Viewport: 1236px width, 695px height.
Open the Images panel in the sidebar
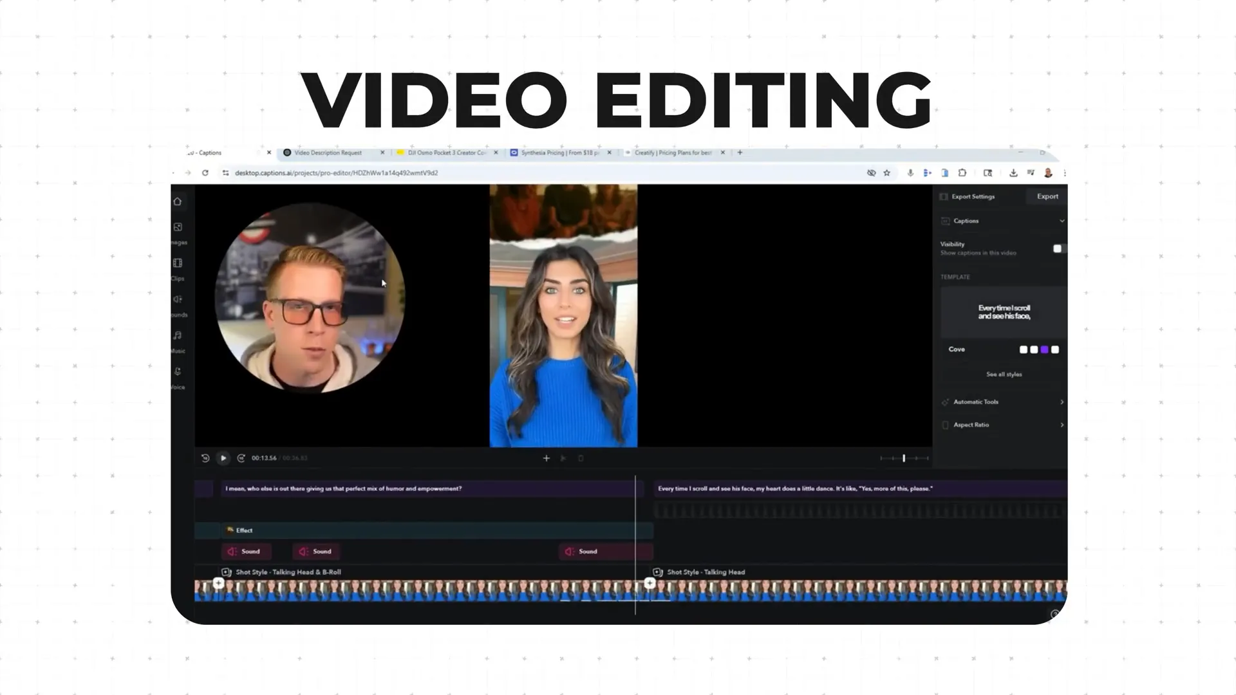point(178,228)
